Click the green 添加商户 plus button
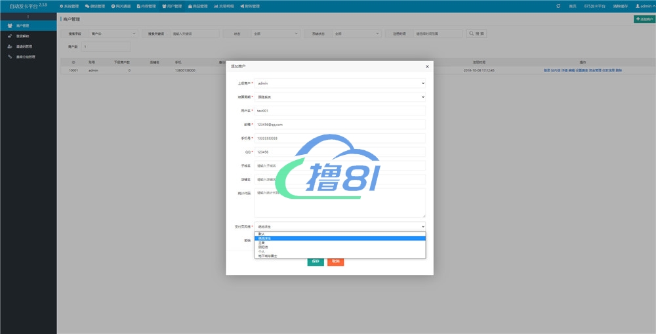This screenshot has height=334, width=656. (644, 19)
